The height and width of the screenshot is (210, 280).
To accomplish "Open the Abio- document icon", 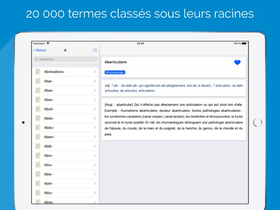I will pos(38,156).
